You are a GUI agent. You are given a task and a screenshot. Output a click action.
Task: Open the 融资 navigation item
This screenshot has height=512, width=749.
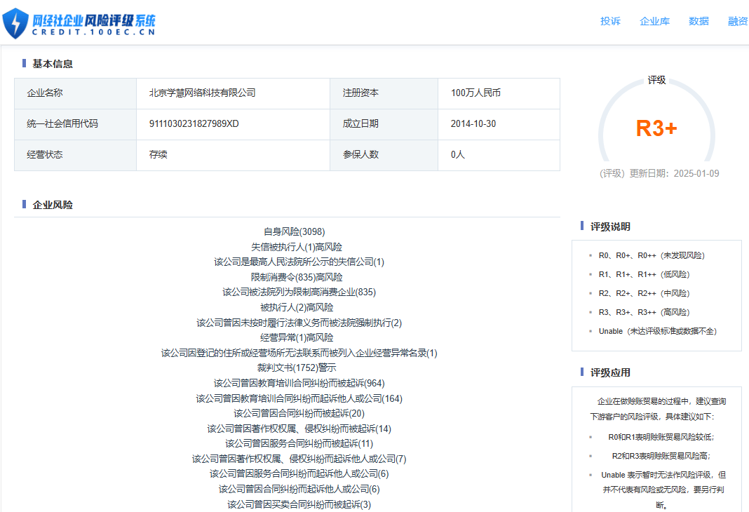tap(738, 21)
